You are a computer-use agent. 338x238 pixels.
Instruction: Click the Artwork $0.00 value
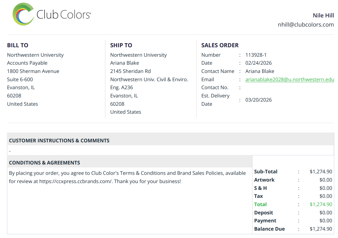click(326, 180)
